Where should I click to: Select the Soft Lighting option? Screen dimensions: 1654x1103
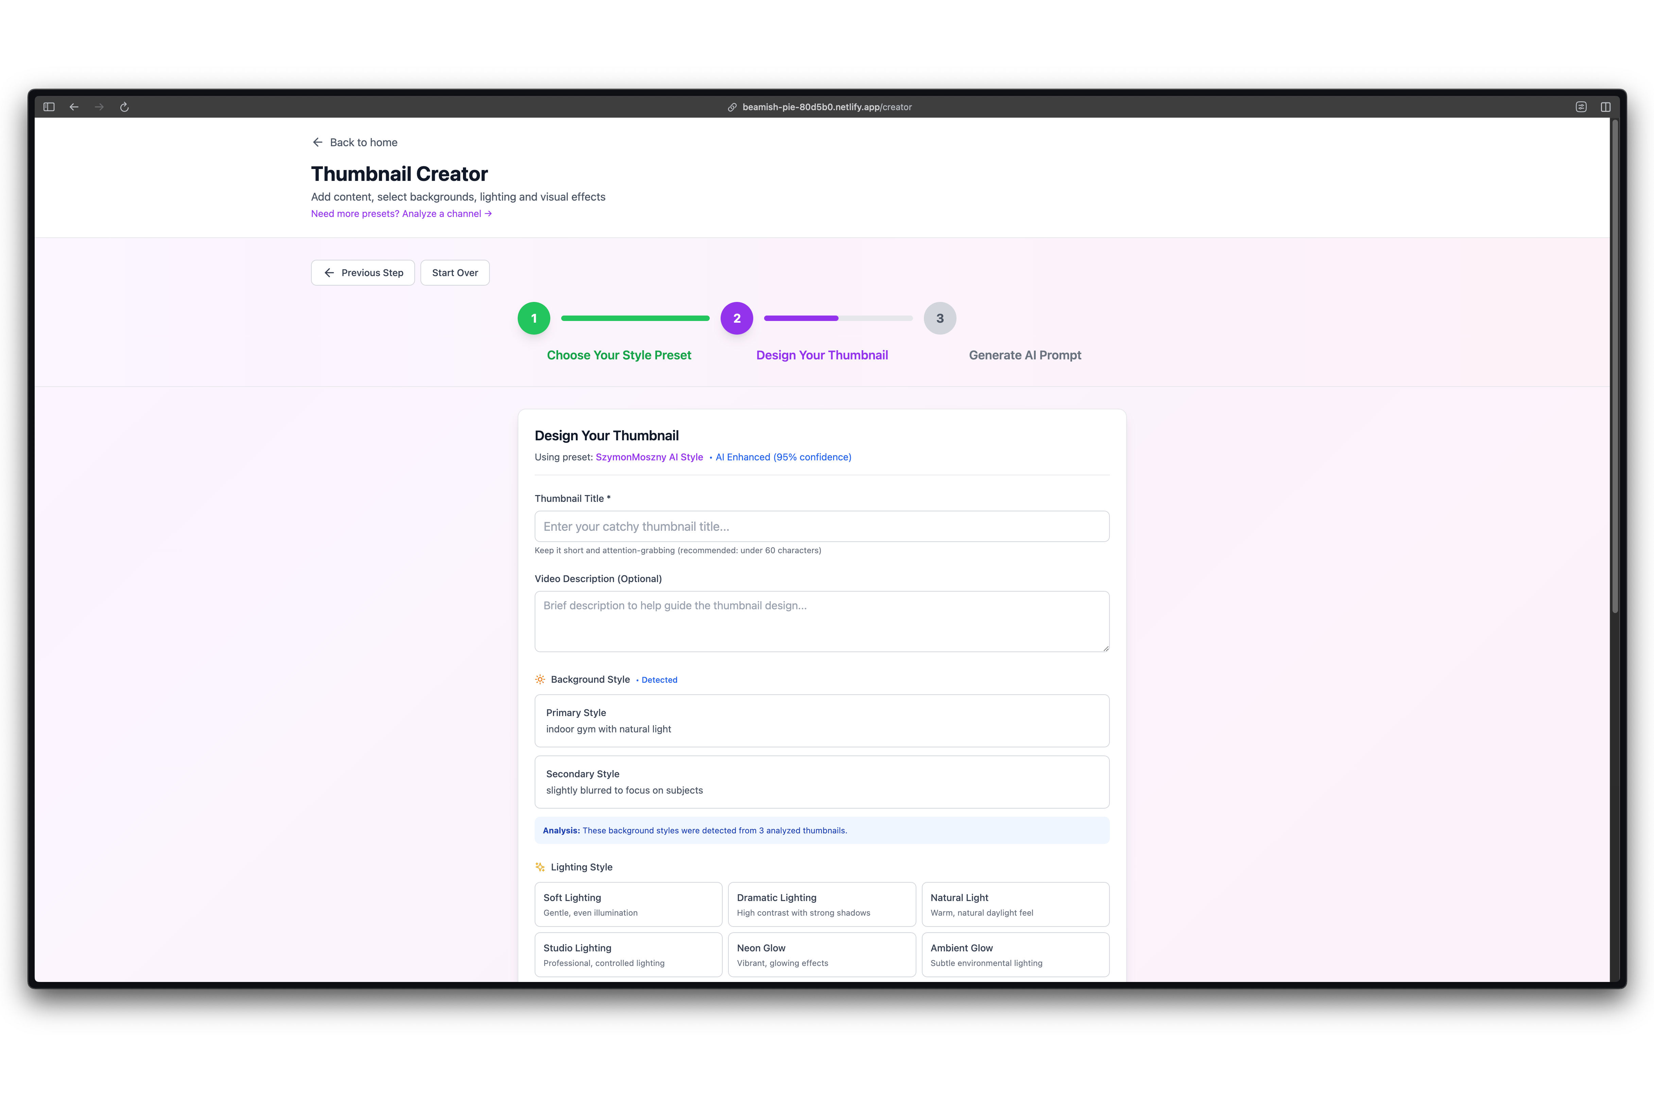628,905
